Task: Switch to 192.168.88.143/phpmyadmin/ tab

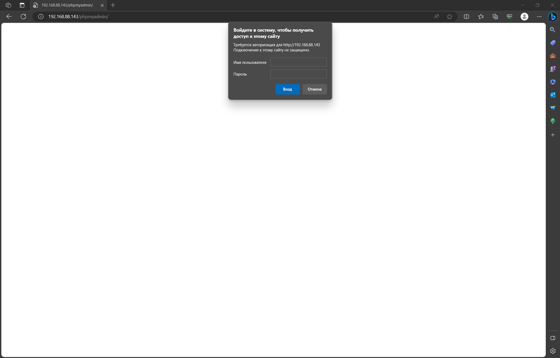Action: (66, 5)
